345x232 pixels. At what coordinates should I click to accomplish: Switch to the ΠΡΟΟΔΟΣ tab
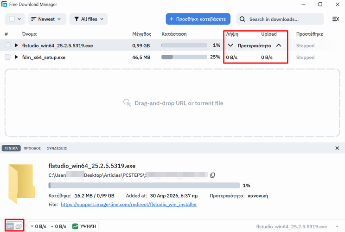click(32, 148)
